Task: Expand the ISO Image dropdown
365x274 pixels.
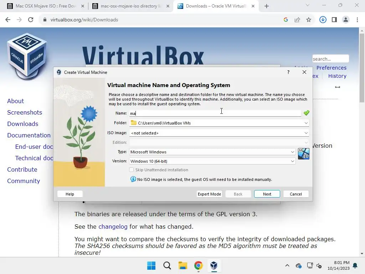Action: point(306,133)
